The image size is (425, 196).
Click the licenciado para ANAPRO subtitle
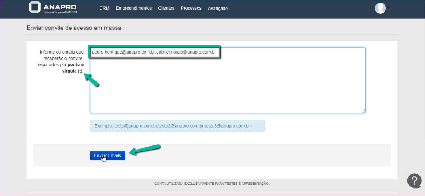(x=60, y=12)
